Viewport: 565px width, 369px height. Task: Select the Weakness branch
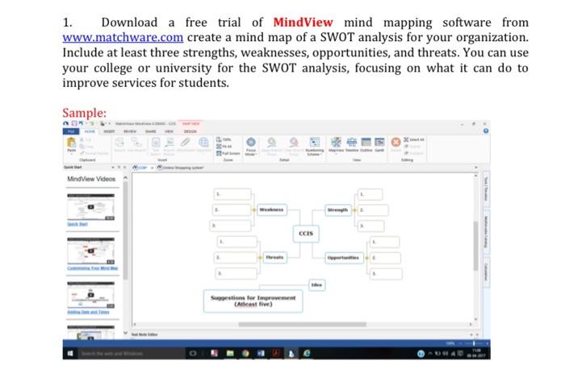[272, 209]
